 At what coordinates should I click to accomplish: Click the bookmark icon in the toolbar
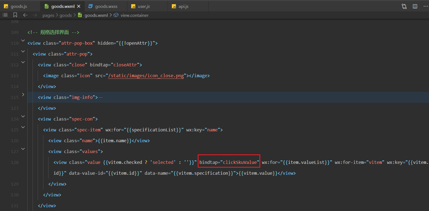[x=15, y=15]
